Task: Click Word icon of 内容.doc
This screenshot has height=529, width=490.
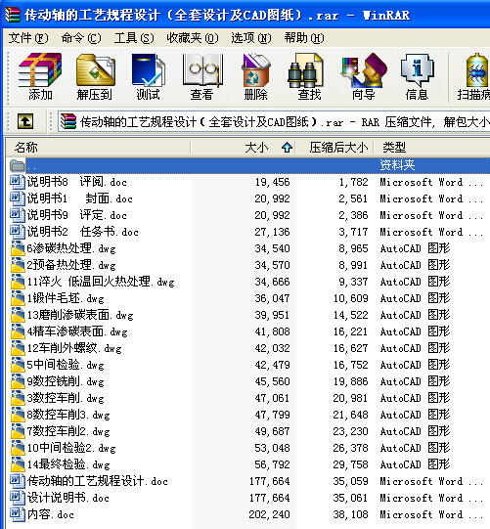Action: tap(18, 514)
